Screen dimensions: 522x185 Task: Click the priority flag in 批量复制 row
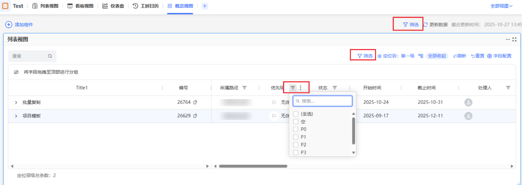tap(274, 103)
